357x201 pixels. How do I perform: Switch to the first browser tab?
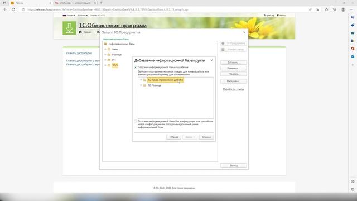point(31,3)
